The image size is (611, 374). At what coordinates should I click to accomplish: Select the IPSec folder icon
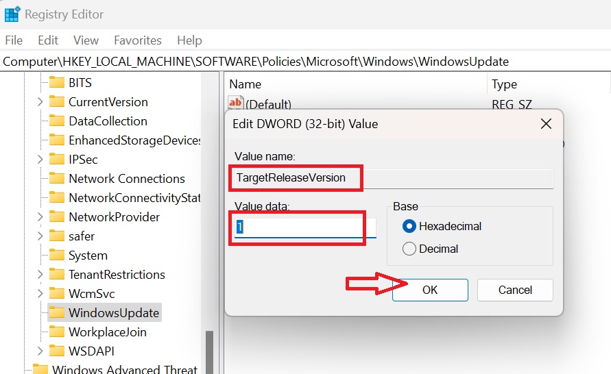click(57, 159)
